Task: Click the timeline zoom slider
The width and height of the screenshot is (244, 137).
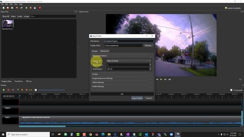Action: pyautogui.click(x=51, y=90)
